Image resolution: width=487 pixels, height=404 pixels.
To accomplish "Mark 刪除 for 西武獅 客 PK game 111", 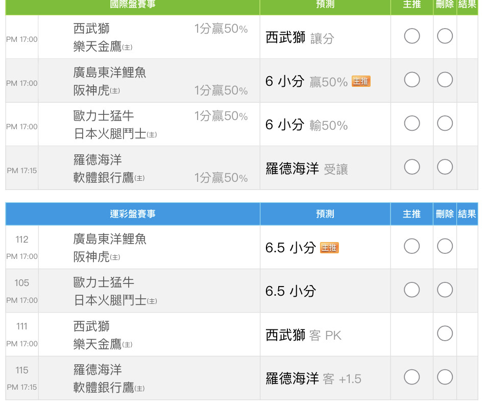I will click(445, 334).
